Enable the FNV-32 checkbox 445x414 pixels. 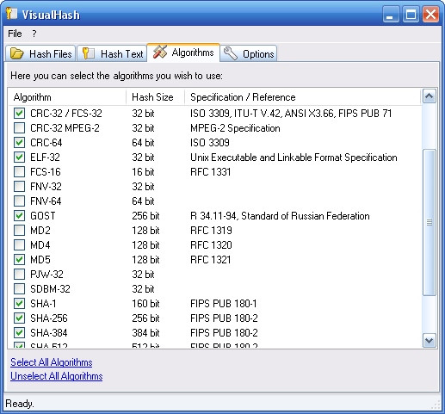coord(19,187)
